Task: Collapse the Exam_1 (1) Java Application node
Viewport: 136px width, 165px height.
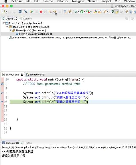Action: tap(4, 23)
